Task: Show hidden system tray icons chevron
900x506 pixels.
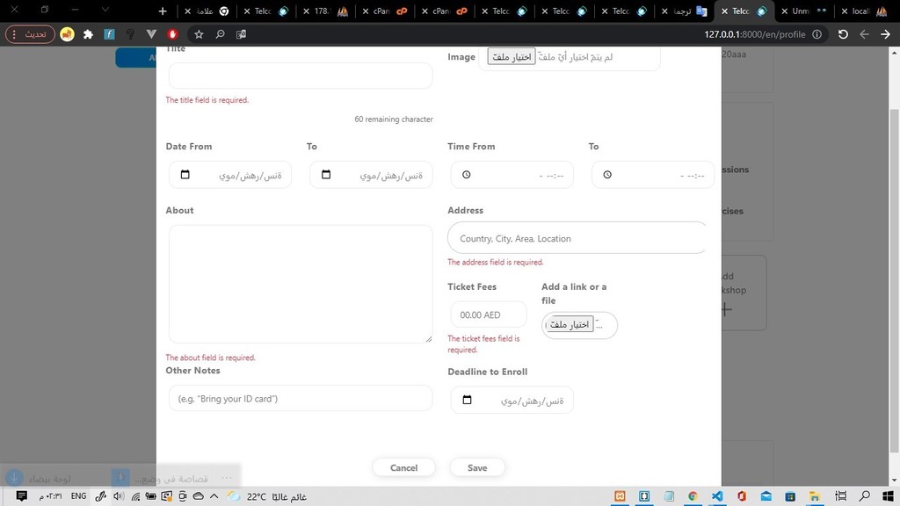Action: [214, 496]
